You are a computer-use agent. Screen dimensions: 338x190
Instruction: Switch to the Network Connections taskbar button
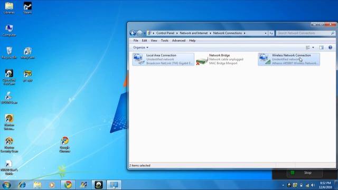(114, 185)
